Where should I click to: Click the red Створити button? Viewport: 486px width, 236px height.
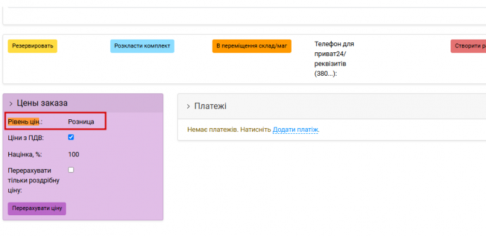click(x=468, y=46)
